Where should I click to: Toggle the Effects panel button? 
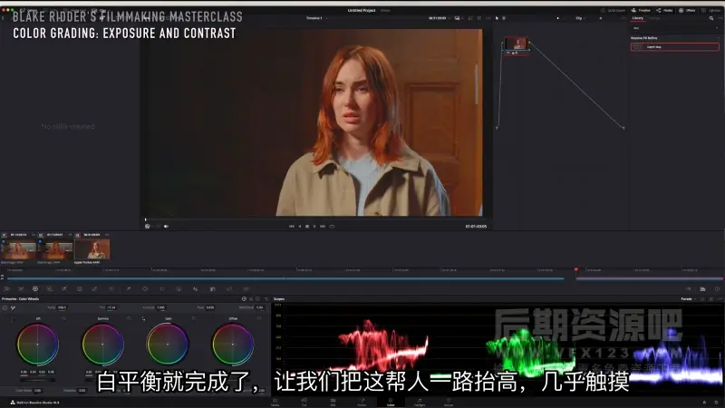pos(686,10)
